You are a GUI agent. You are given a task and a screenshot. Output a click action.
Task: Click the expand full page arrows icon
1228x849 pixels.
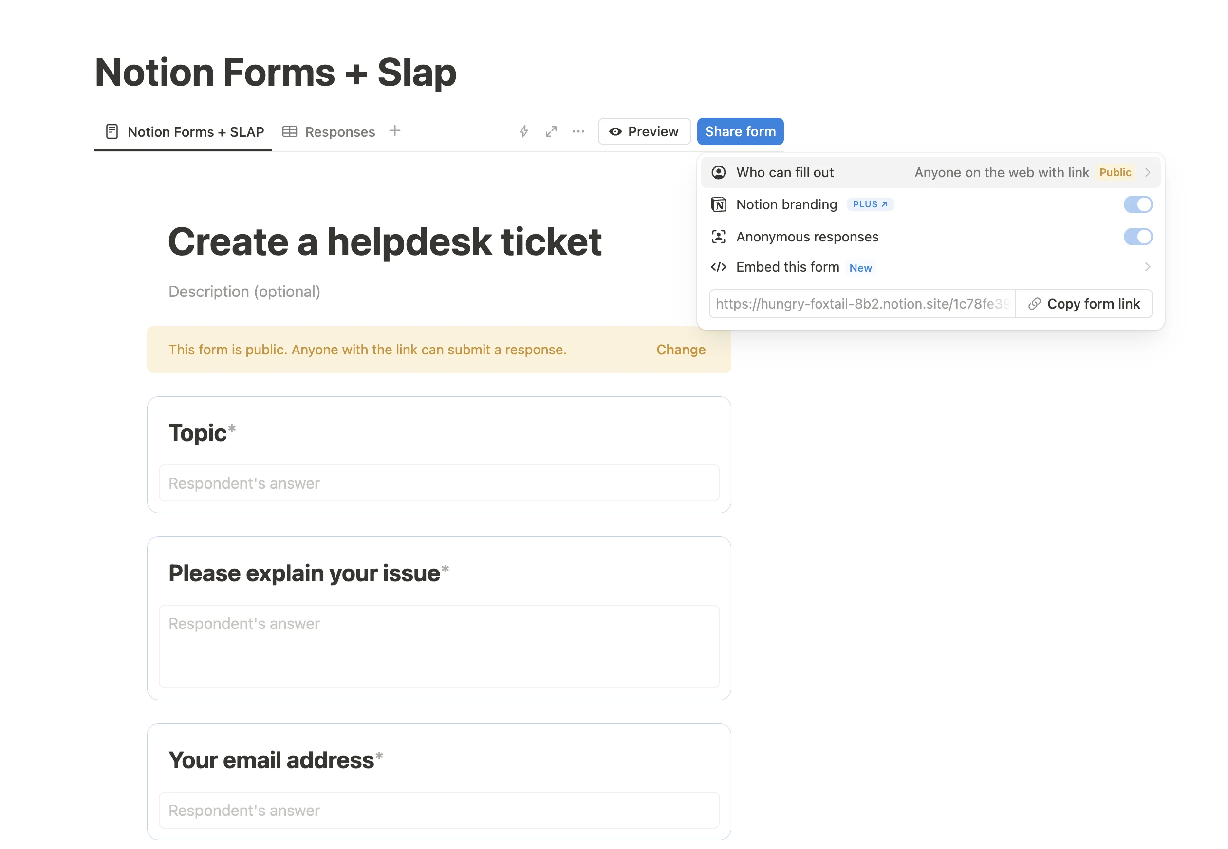click(551, 131)
